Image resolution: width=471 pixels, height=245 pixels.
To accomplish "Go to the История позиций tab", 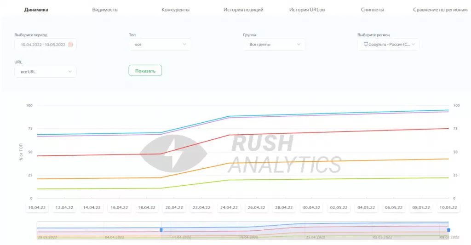I will pos(243,10).
